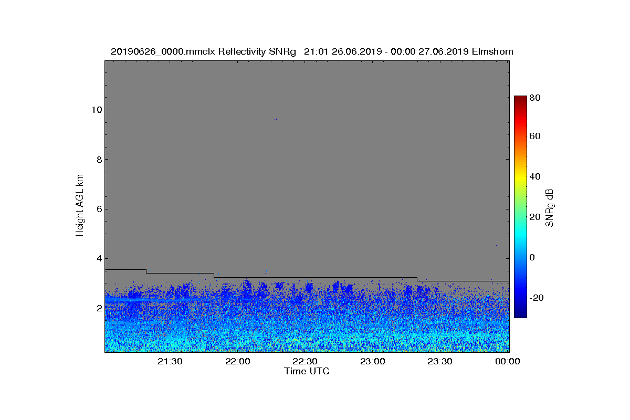Click the dark blue bottom of the colorbar
The image size is (630, 420).
[520, 314]
